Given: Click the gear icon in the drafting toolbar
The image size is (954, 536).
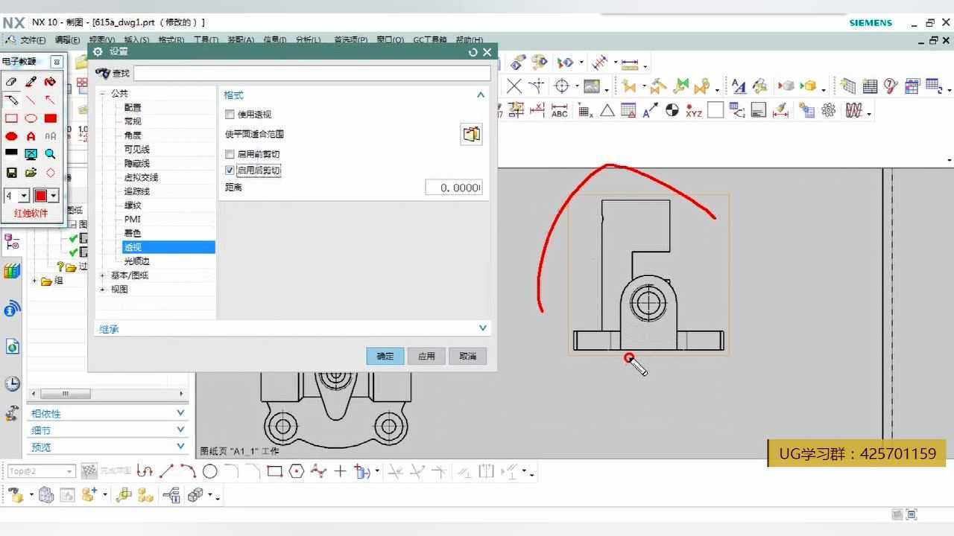Looking at the screenshot, I should (828, 110).
